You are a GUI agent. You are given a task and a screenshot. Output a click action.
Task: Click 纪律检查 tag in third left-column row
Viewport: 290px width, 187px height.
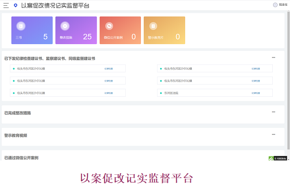[109, 93]
